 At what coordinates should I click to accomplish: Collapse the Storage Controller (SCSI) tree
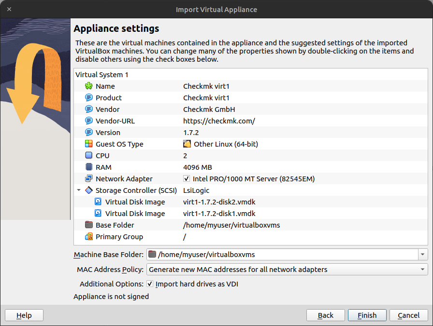tap(79, 190)
